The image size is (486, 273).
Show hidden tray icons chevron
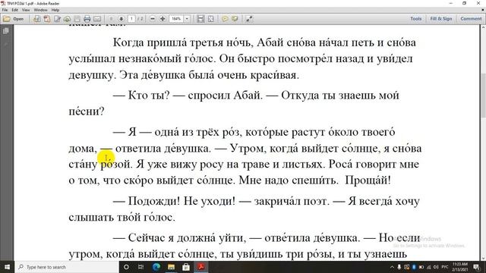(x=392, y=267)
